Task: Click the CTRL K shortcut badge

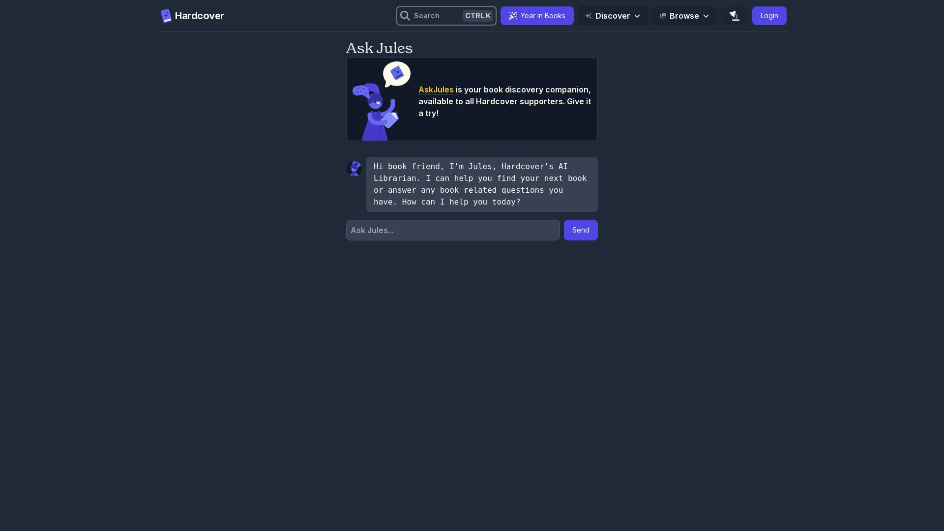Action: coord(477,16)
